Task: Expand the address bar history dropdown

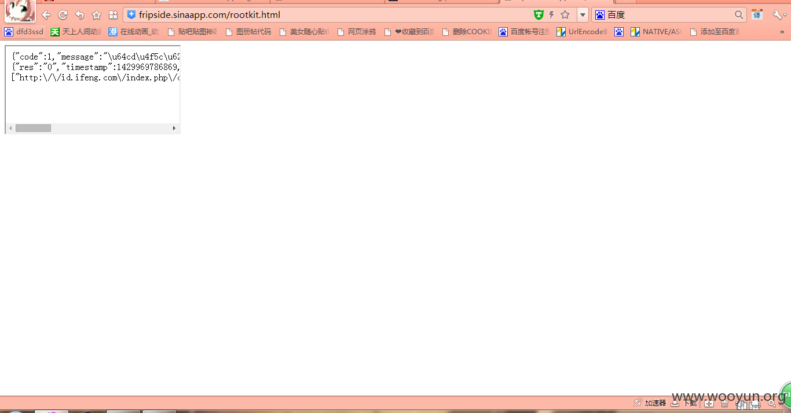Action: pos(583,14)
